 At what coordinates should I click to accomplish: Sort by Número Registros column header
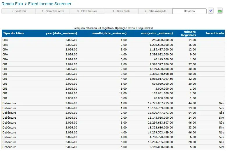pos(189,33)
